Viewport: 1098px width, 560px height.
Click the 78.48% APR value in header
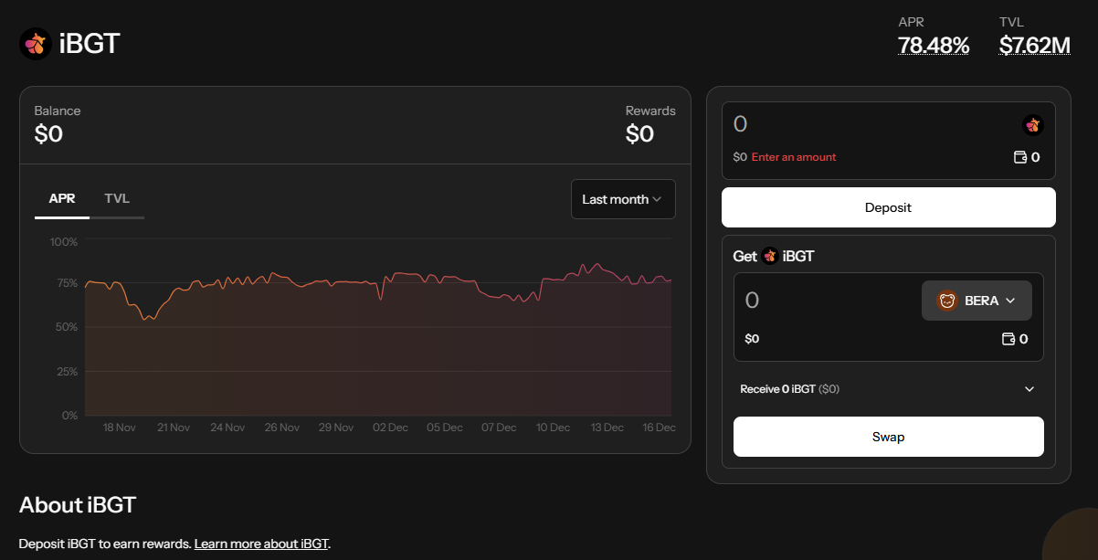pyautogui.click(x=934, y=45)
